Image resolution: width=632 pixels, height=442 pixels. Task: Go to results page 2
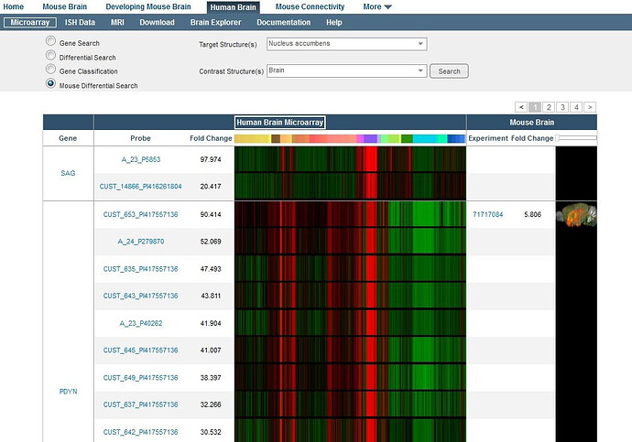pyautogui.click(x=549, y=107)
